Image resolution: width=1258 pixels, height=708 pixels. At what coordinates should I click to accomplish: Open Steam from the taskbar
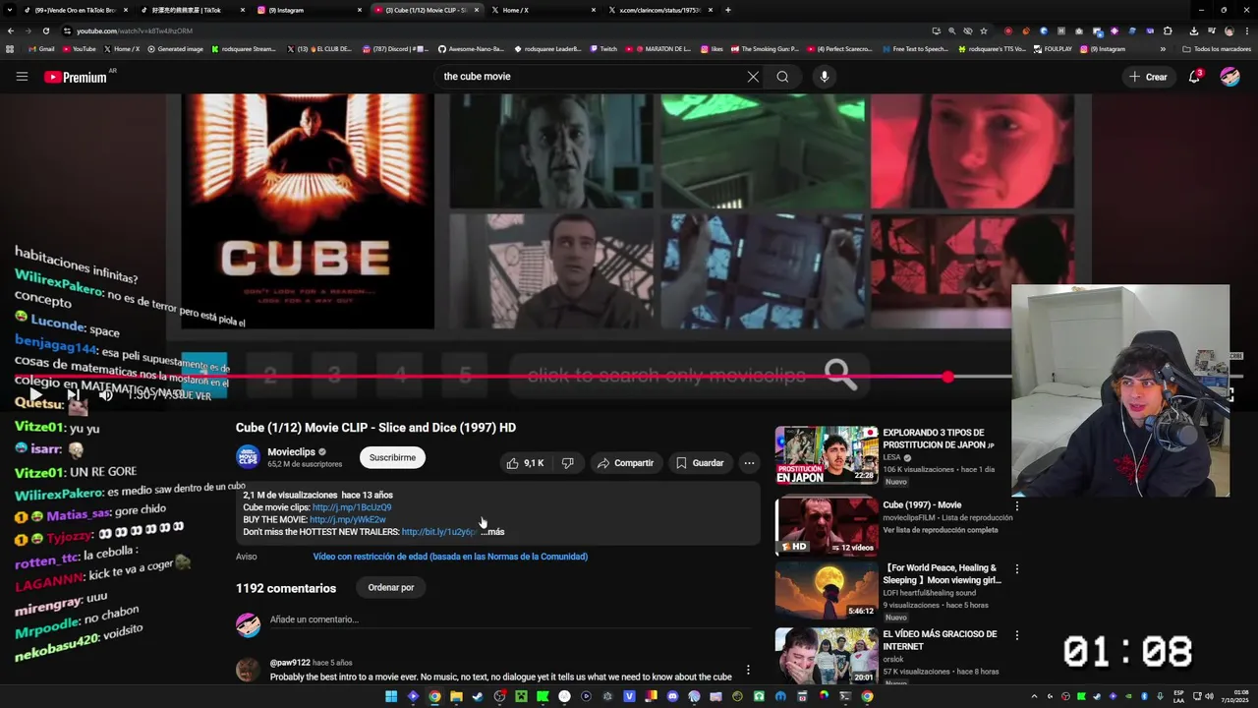pyautogui.click(x=478, y=696)
